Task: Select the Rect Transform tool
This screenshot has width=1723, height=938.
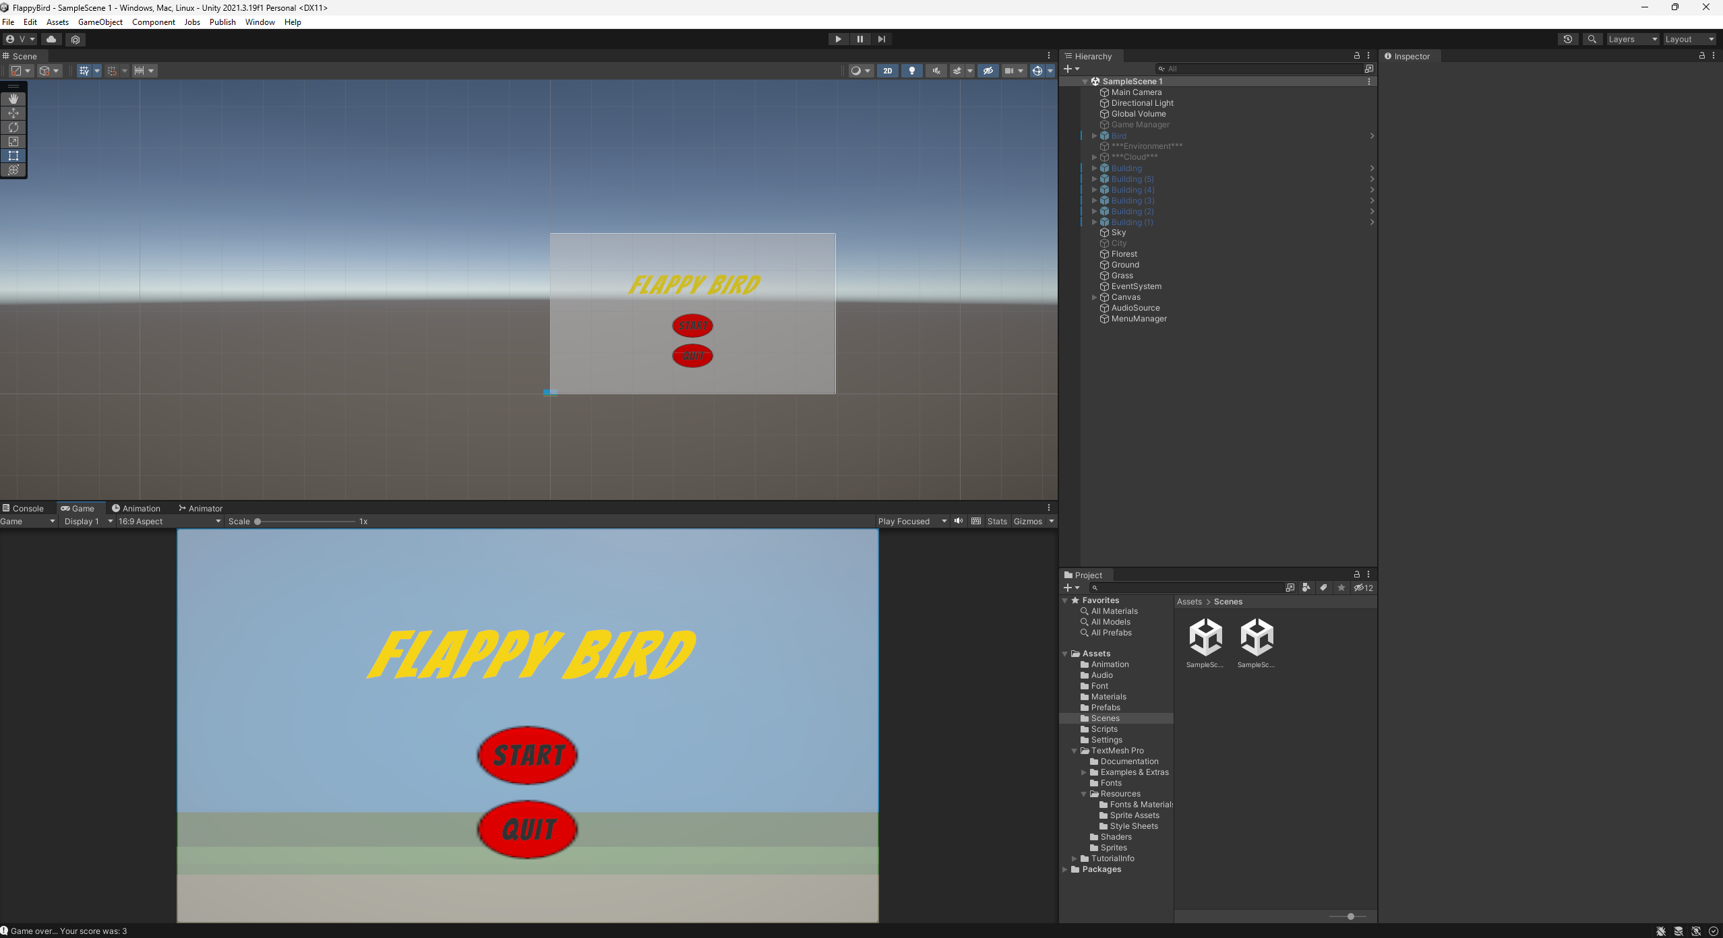Action: point(13,156)
